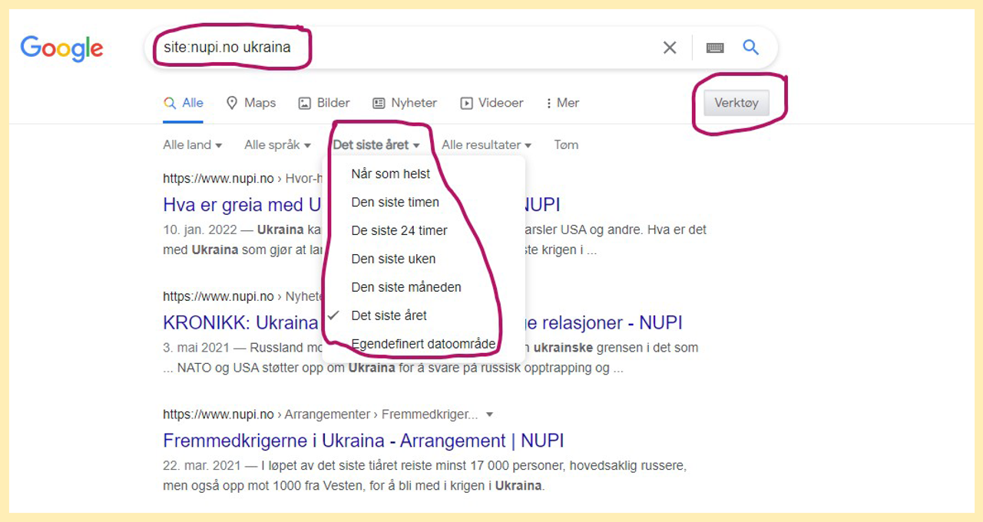Screen dimensions: 983x522
Task: Click the Google logo
Action: coord(61,48)
